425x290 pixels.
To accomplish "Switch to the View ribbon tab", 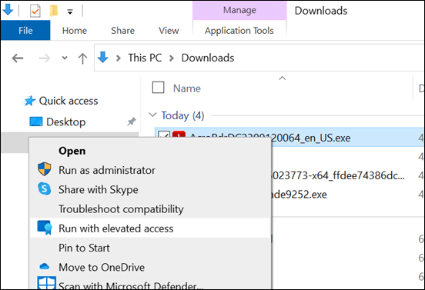I will [169, 31].
